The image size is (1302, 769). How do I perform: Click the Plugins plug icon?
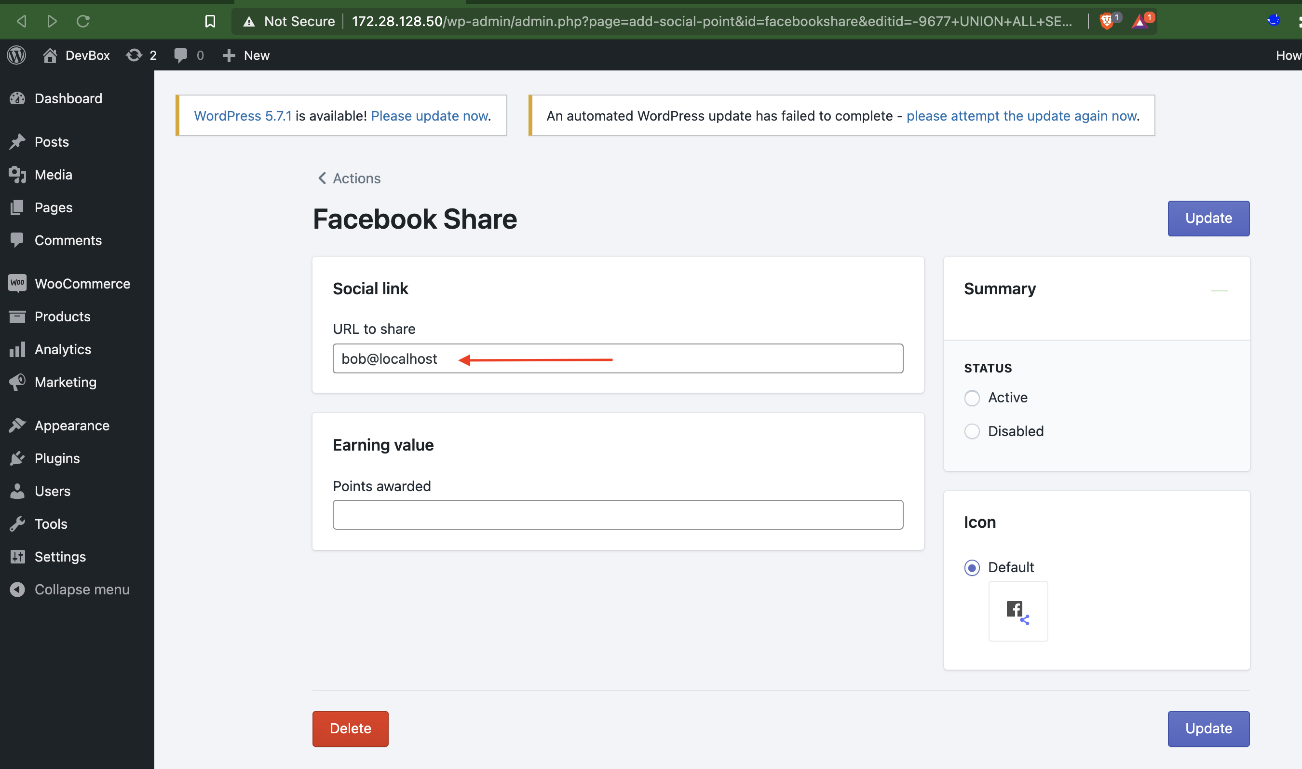point(17,458)
